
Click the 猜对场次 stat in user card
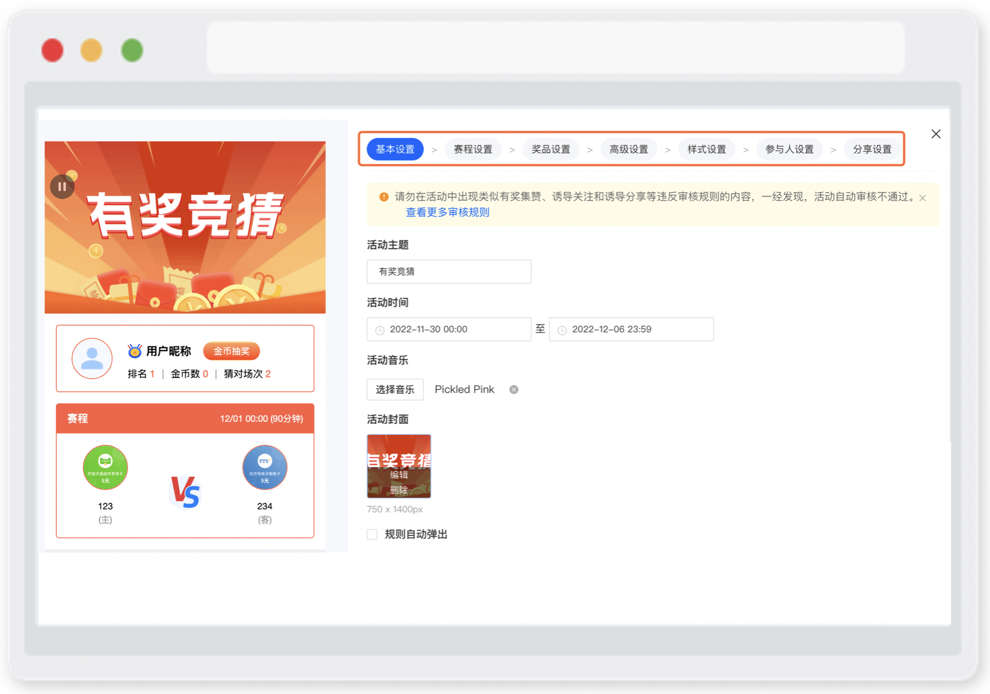(247, 374)
